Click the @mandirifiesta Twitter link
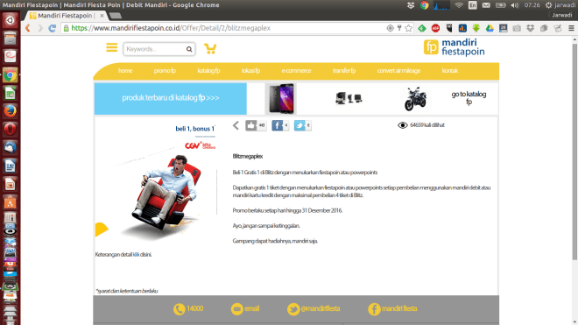This screenshot has width=578, height=325. 321,308
